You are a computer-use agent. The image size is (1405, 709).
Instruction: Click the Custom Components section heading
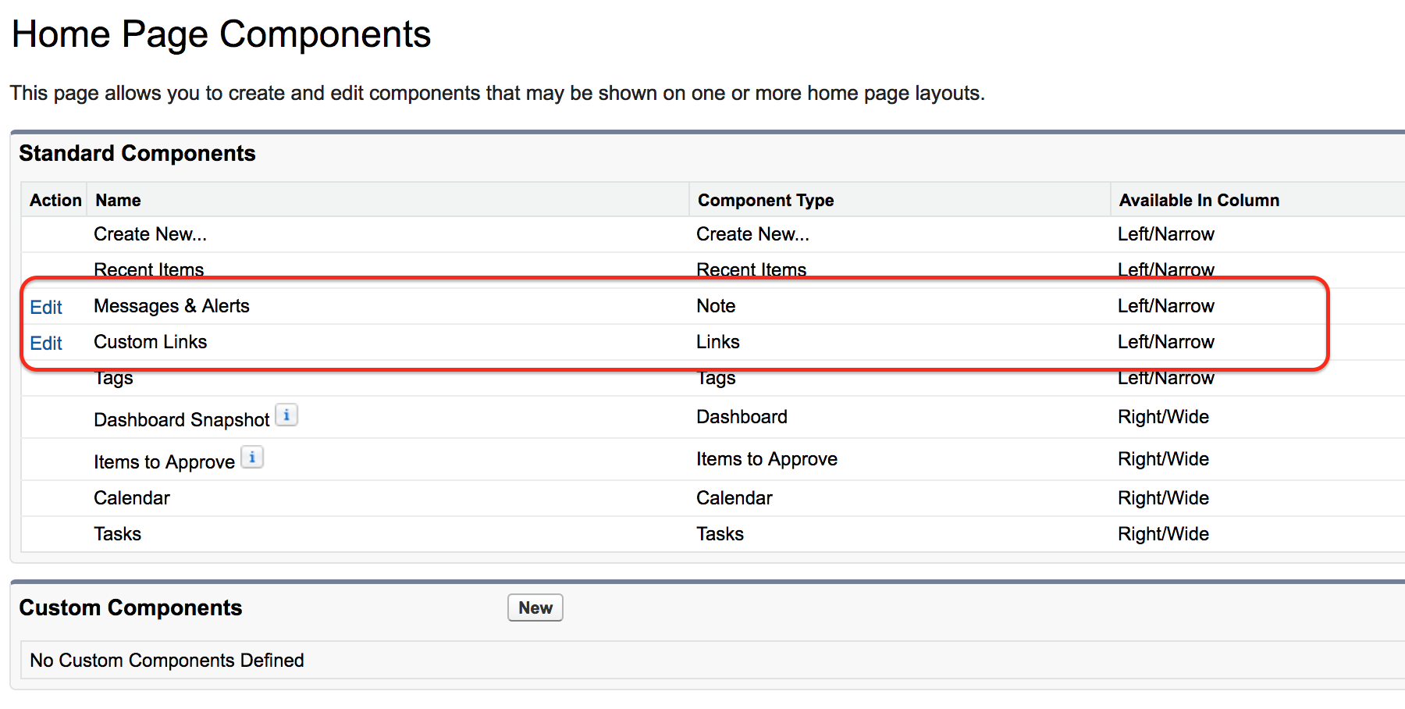(x=130, y=607)
